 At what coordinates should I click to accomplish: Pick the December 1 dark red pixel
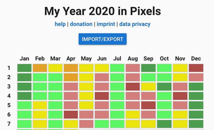196,68
